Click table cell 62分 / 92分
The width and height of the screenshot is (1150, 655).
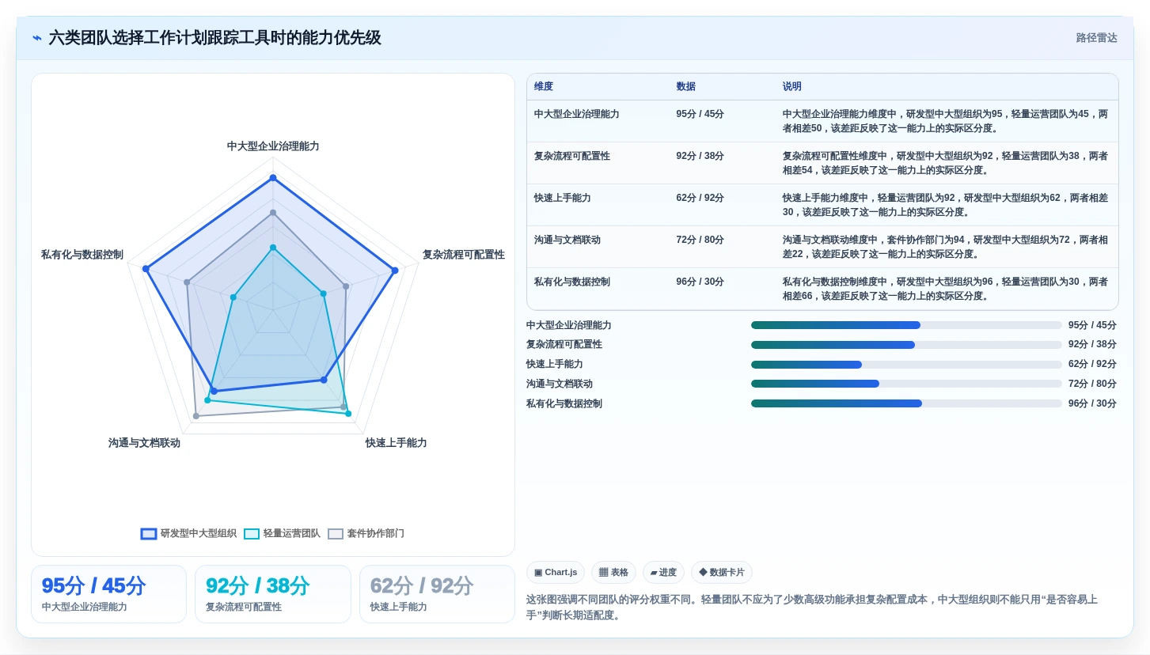700,198
